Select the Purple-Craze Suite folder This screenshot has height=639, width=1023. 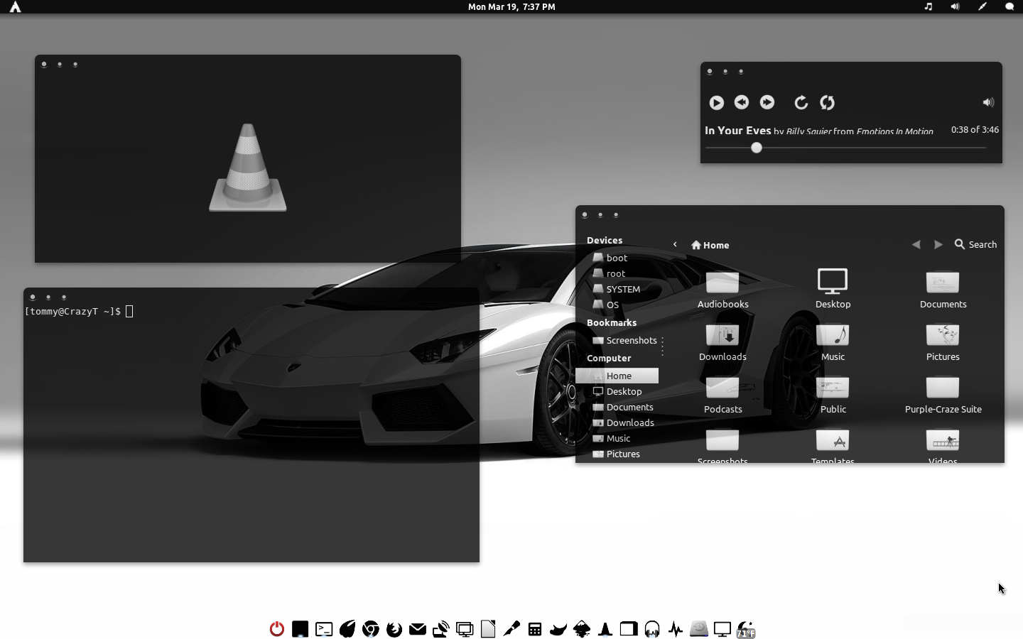pyautogui.click(x=943, y=395)
